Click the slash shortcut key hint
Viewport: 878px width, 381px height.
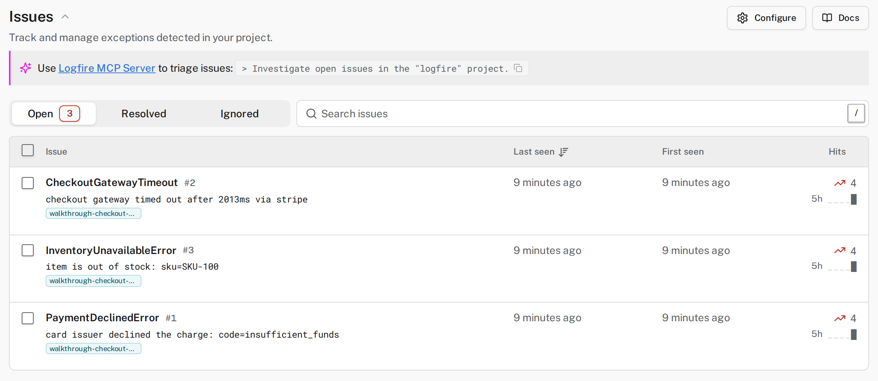tap(856, 114)
